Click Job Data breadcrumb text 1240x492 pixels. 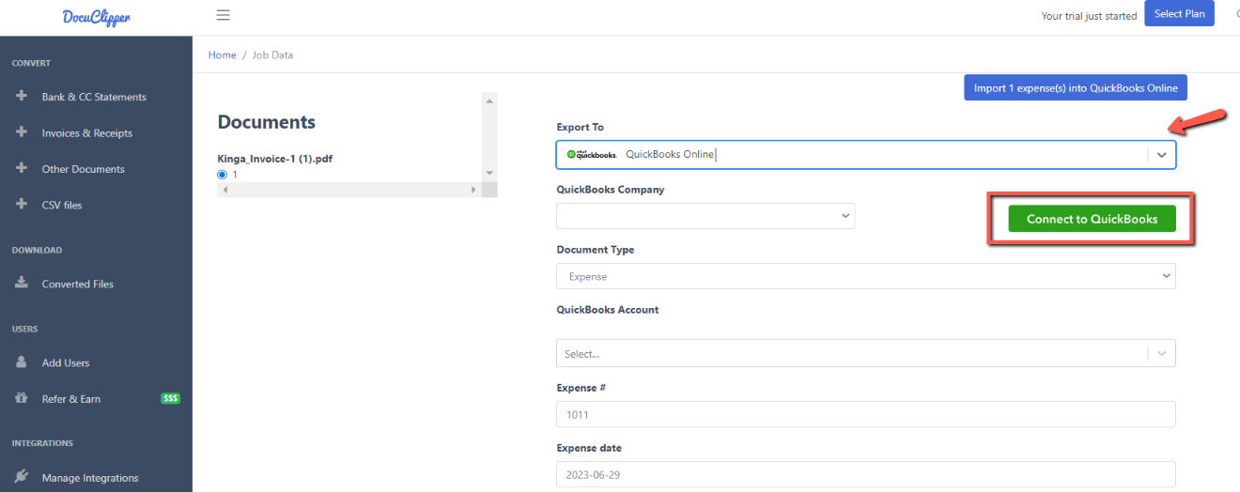(x=272, y=54)
